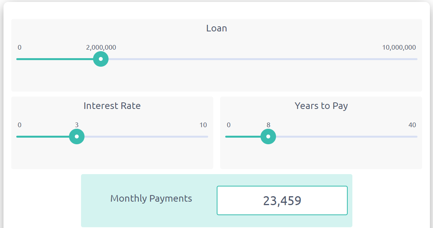The height and width of the screenshot is (228, 433).
Task: Click the Loan slider's 0 minimum label
Action: pyautogui.click(x=19, y=47)
